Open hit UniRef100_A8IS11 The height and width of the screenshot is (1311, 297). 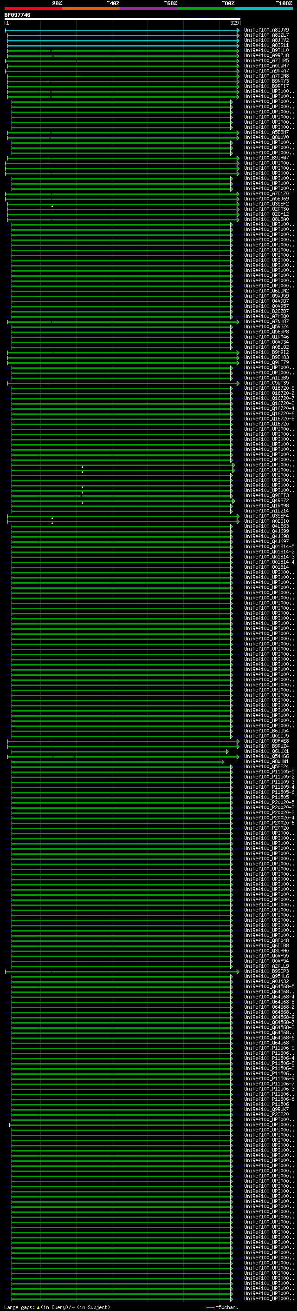click(x=266, y=45)
